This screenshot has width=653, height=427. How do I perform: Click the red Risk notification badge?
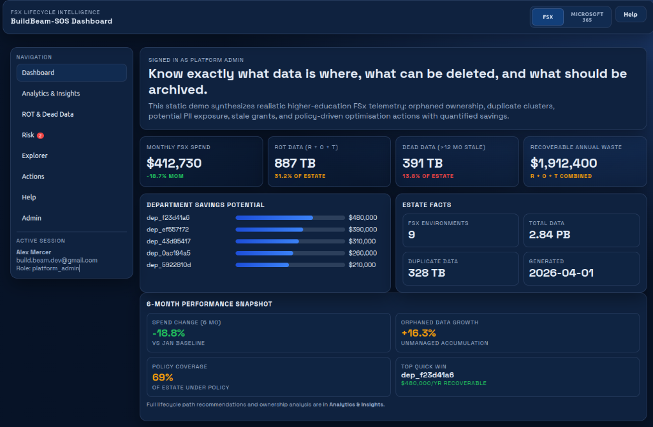point(40,135)
